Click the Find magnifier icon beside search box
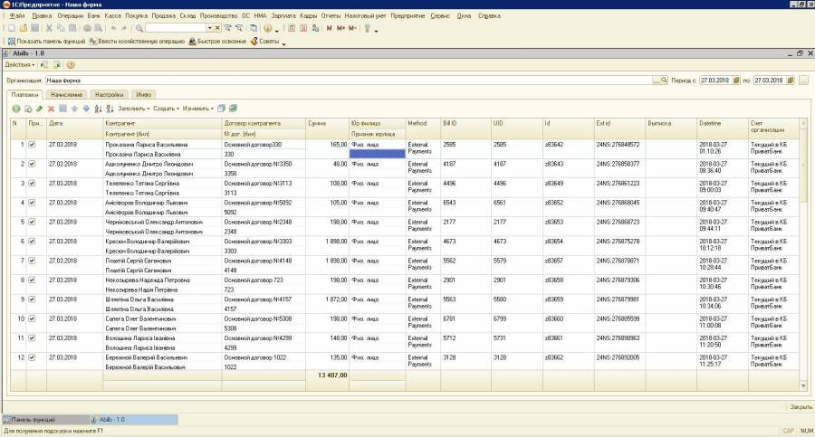 click(139, 28)
